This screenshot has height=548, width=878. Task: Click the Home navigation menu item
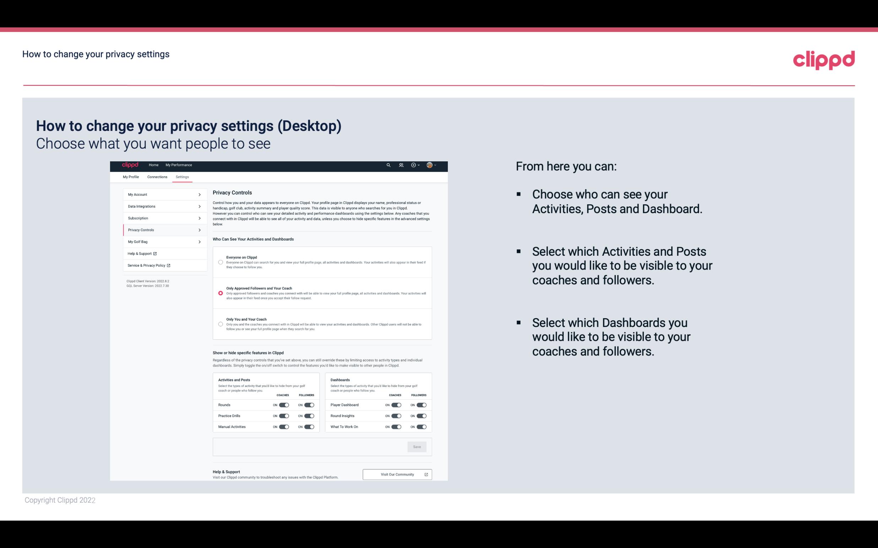pyautogui.click(x=153, y=165)
